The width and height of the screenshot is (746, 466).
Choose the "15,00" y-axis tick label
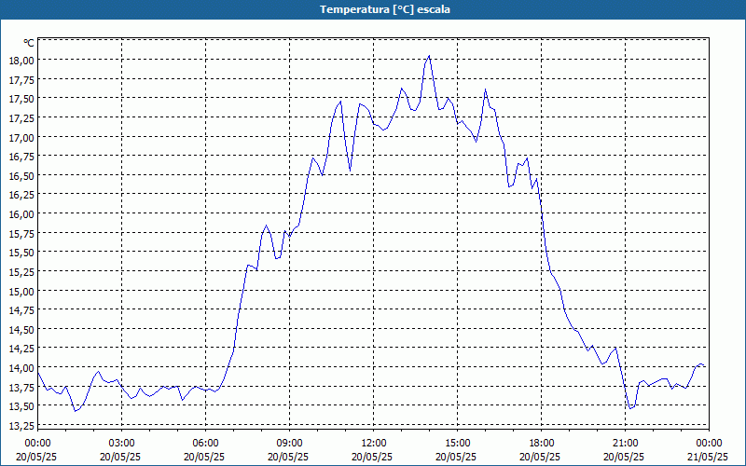coord(21,291)
